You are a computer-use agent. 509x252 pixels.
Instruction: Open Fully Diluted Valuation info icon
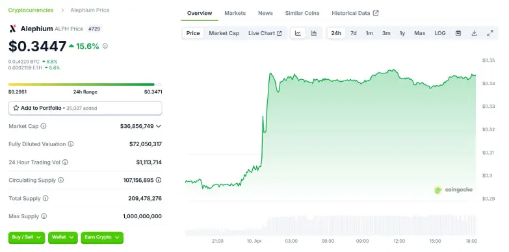[70, 144]
